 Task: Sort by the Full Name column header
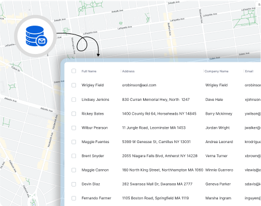tap(89, 71)
